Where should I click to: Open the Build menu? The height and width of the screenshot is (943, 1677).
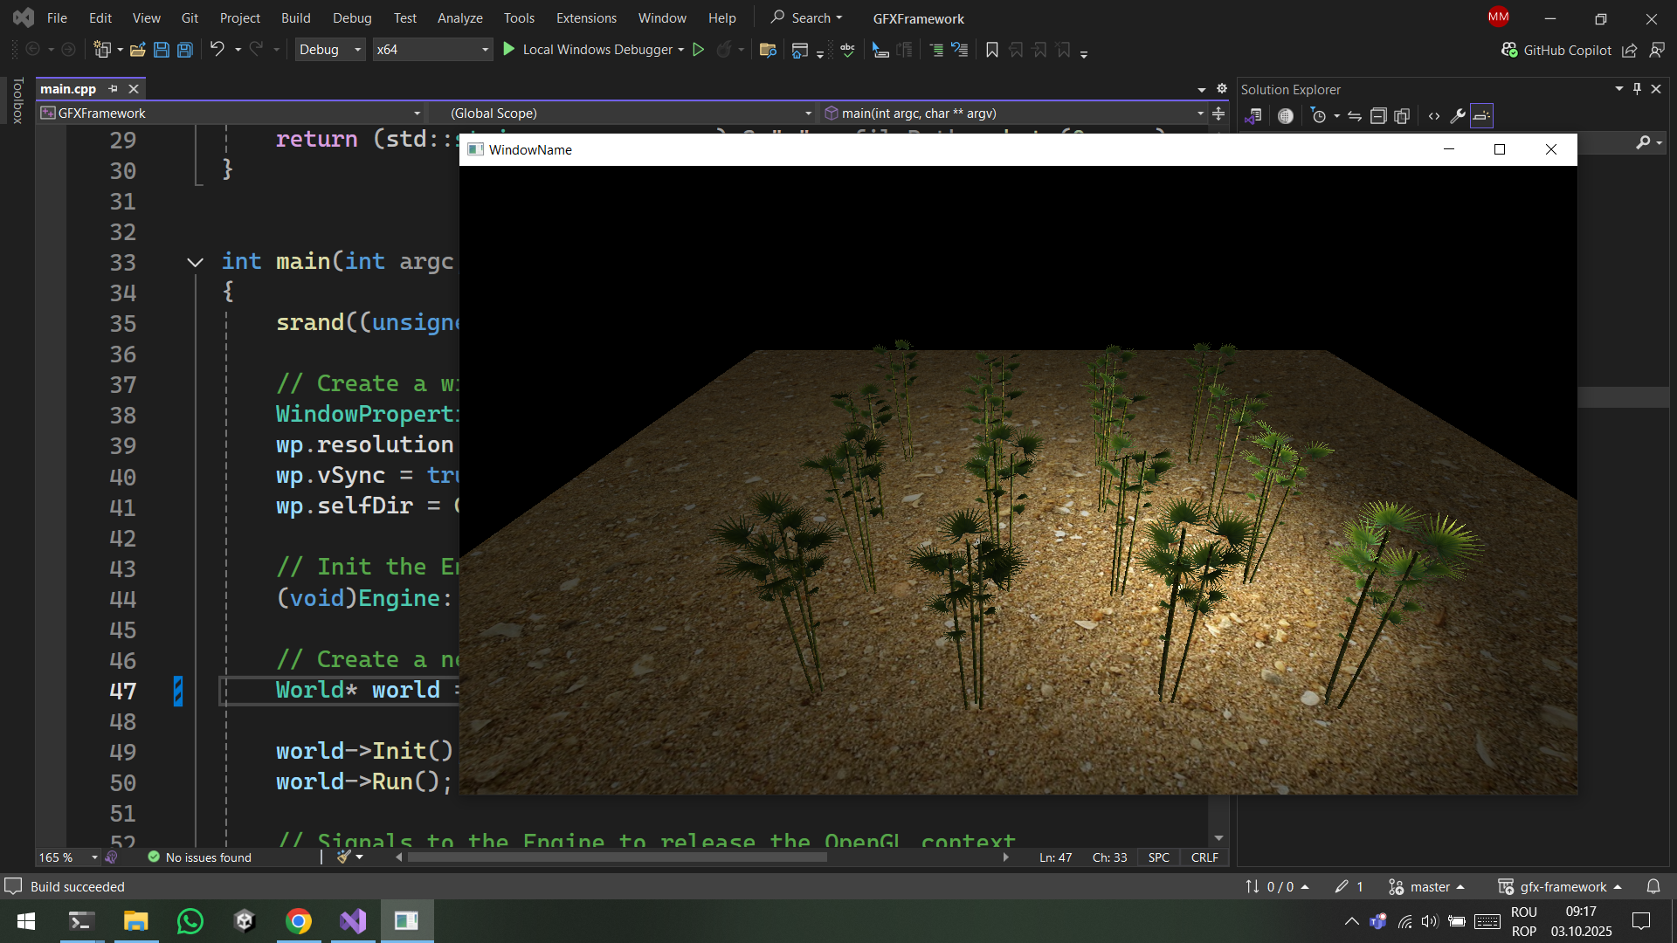pos(295,17)
